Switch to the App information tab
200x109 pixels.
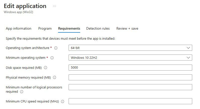click(19, 28)
